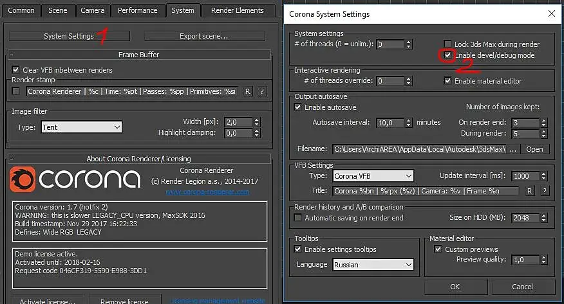This screenshot has height=304, width=564.
Task: Click the threads override value field
Action: pyautogui.click(x=390, y=81)
